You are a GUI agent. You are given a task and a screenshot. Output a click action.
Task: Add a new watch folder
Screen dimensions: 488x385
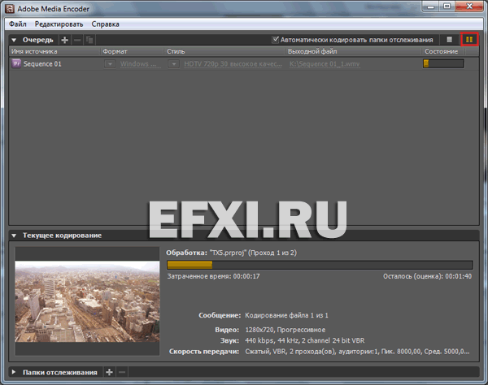coord(109,372)
